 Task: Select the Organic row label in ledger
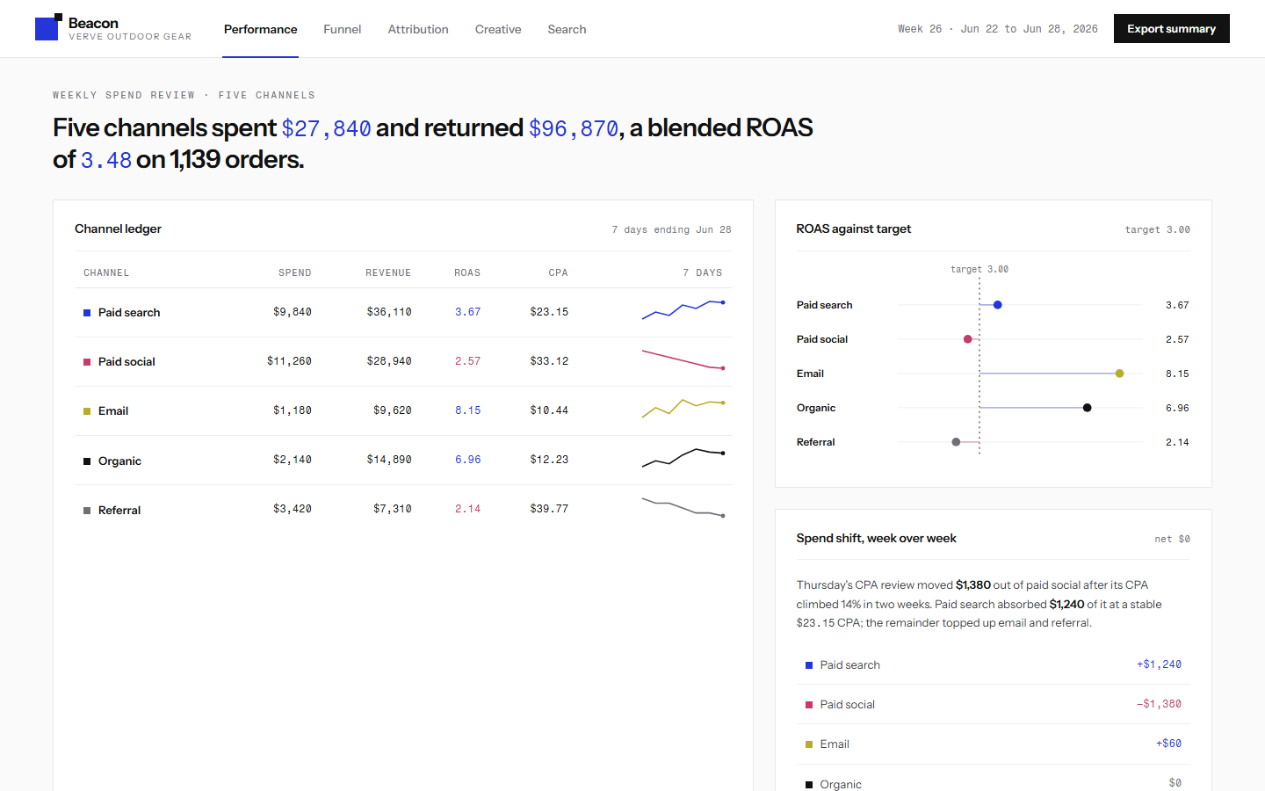click(119, 461)
